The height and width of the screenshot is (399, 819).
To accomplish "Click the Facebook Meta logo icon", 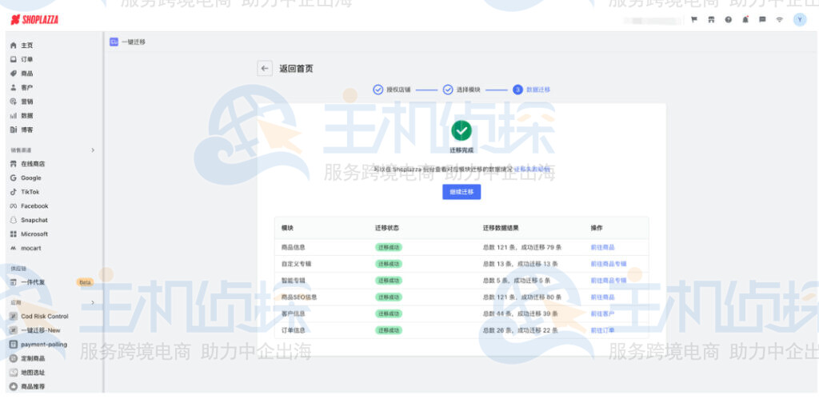I will 14,206.
